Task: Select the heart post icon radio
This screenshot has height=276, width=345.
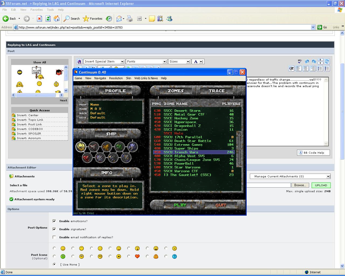Action: click(x=129, y=256)
